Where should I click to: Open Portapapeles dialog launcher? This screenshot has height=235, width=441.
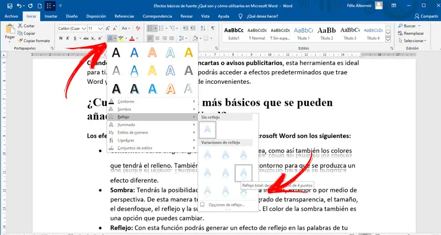pyautogui.click(x=52, y=49)
